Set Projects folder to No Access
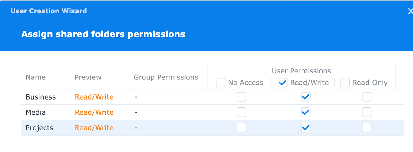Image resolution: width=413 pixels, height=152 pixels. point(241,128)
